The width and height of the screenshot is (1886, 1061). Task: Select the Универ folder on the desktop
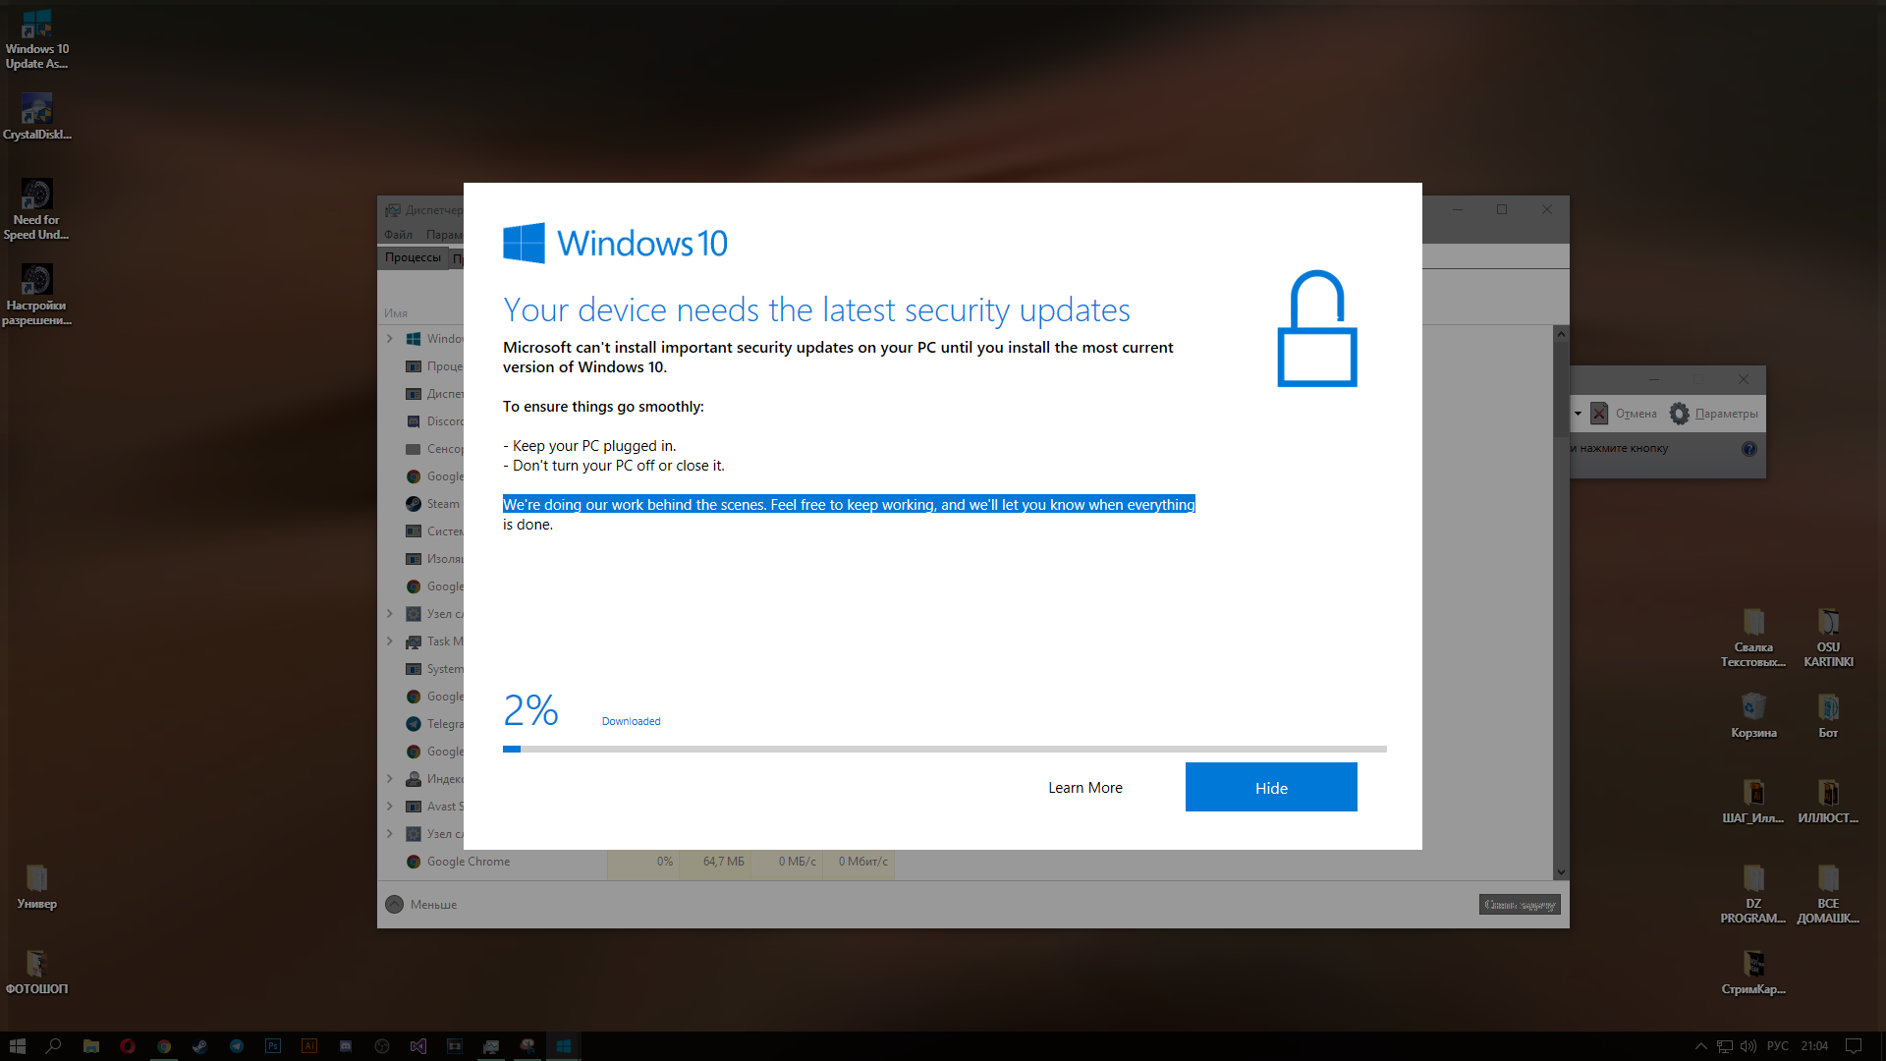[x=36, y=886]
